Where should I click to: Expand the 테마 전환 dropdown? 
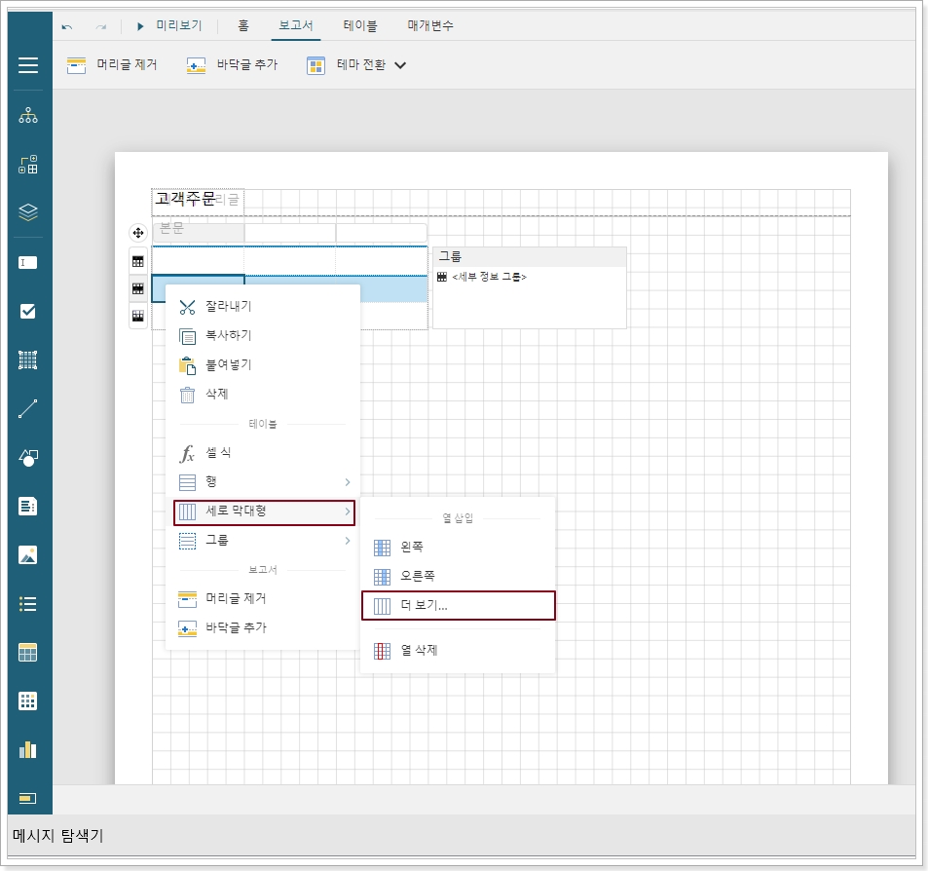pos(398,65)
